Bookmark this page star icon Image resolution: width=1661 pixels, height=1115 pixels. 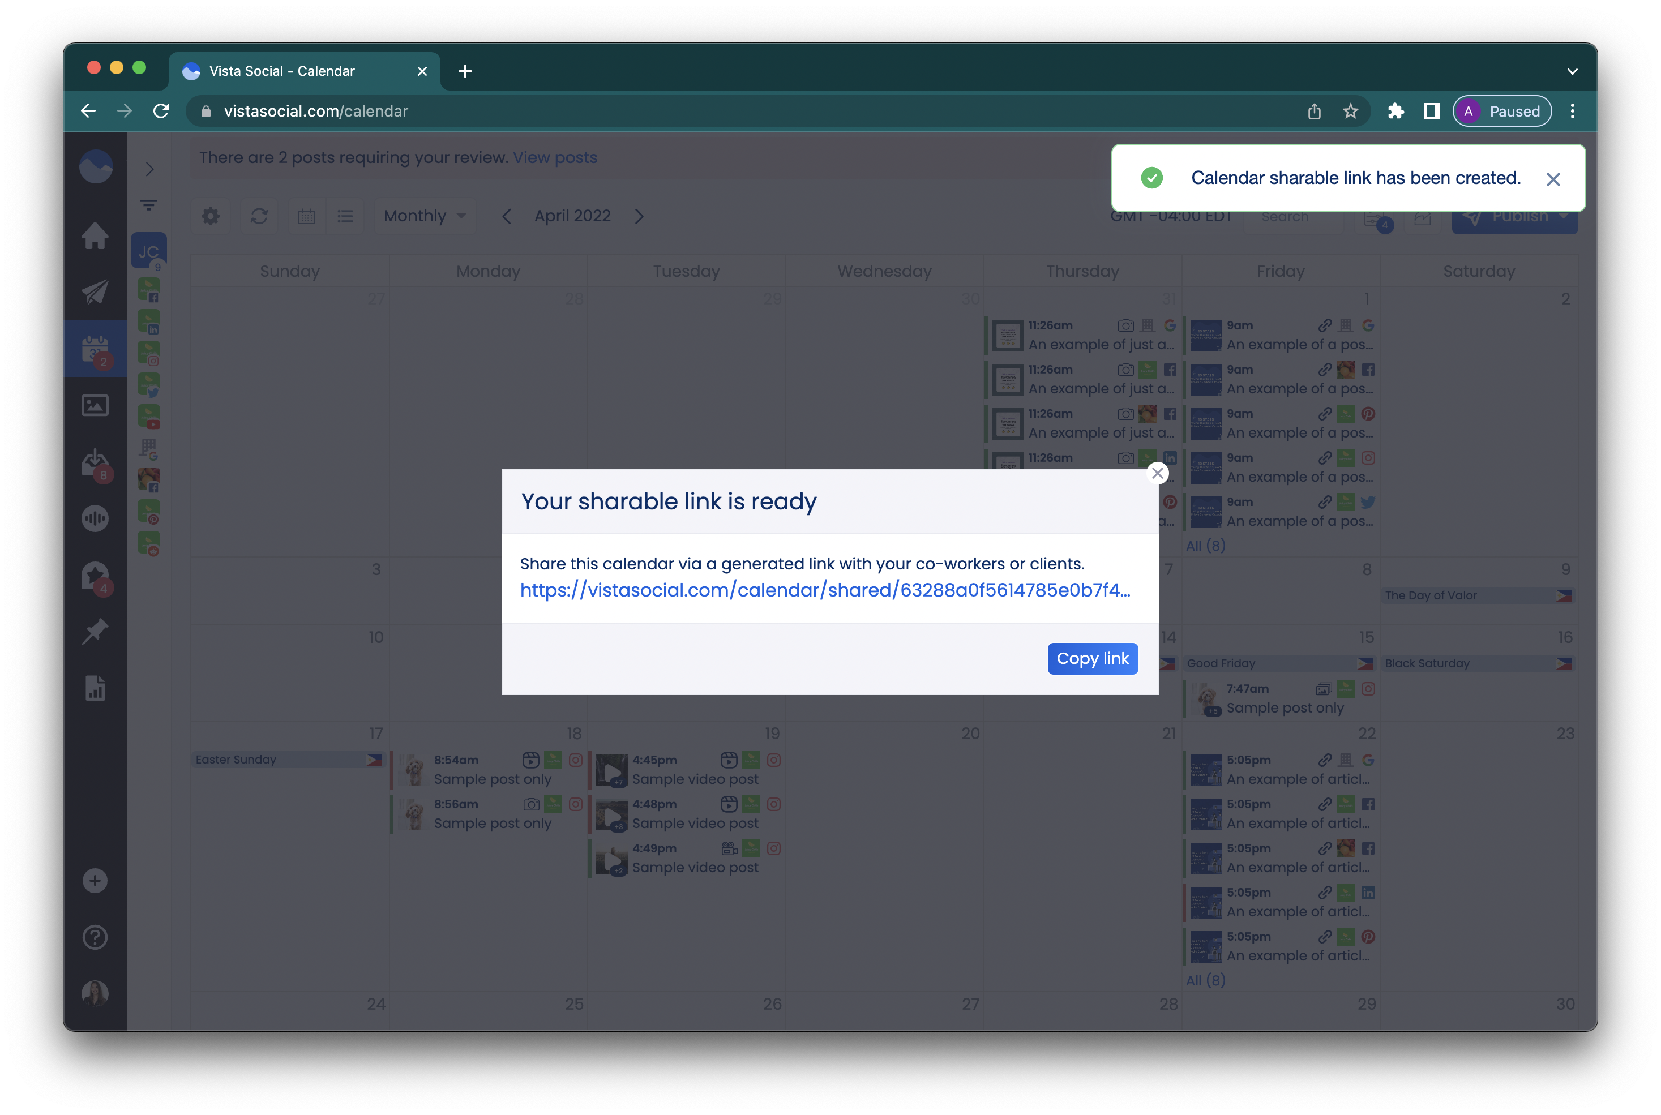click(x=1350, y=111)
